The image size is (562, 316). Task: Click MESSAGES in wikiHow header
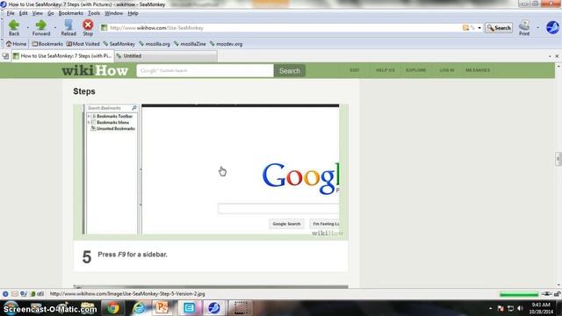point(478,70)
